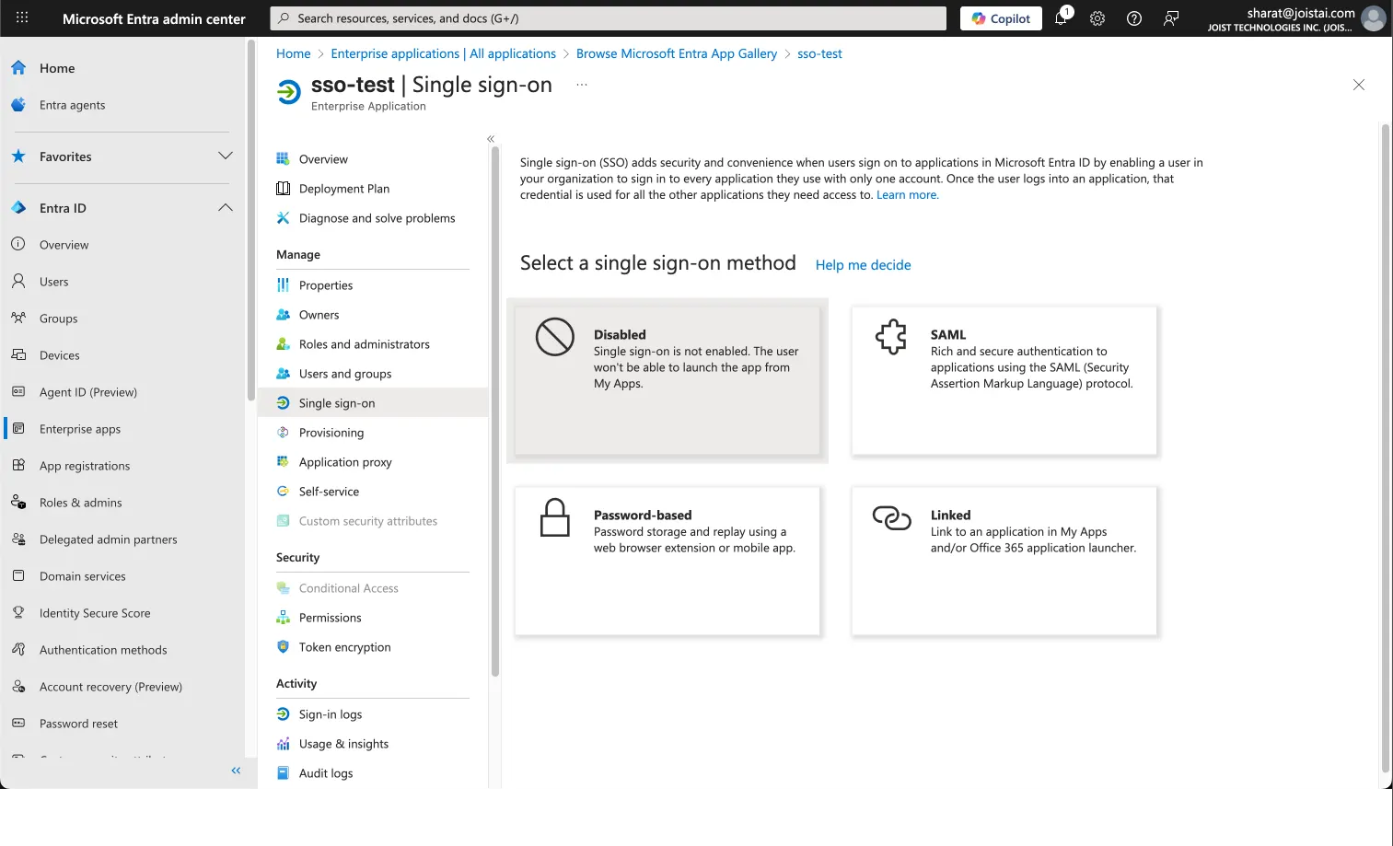This screenshot has height=846, width=1393.
Task: Click the Identity Secure Score trophy icon
Action: point(18,613)
